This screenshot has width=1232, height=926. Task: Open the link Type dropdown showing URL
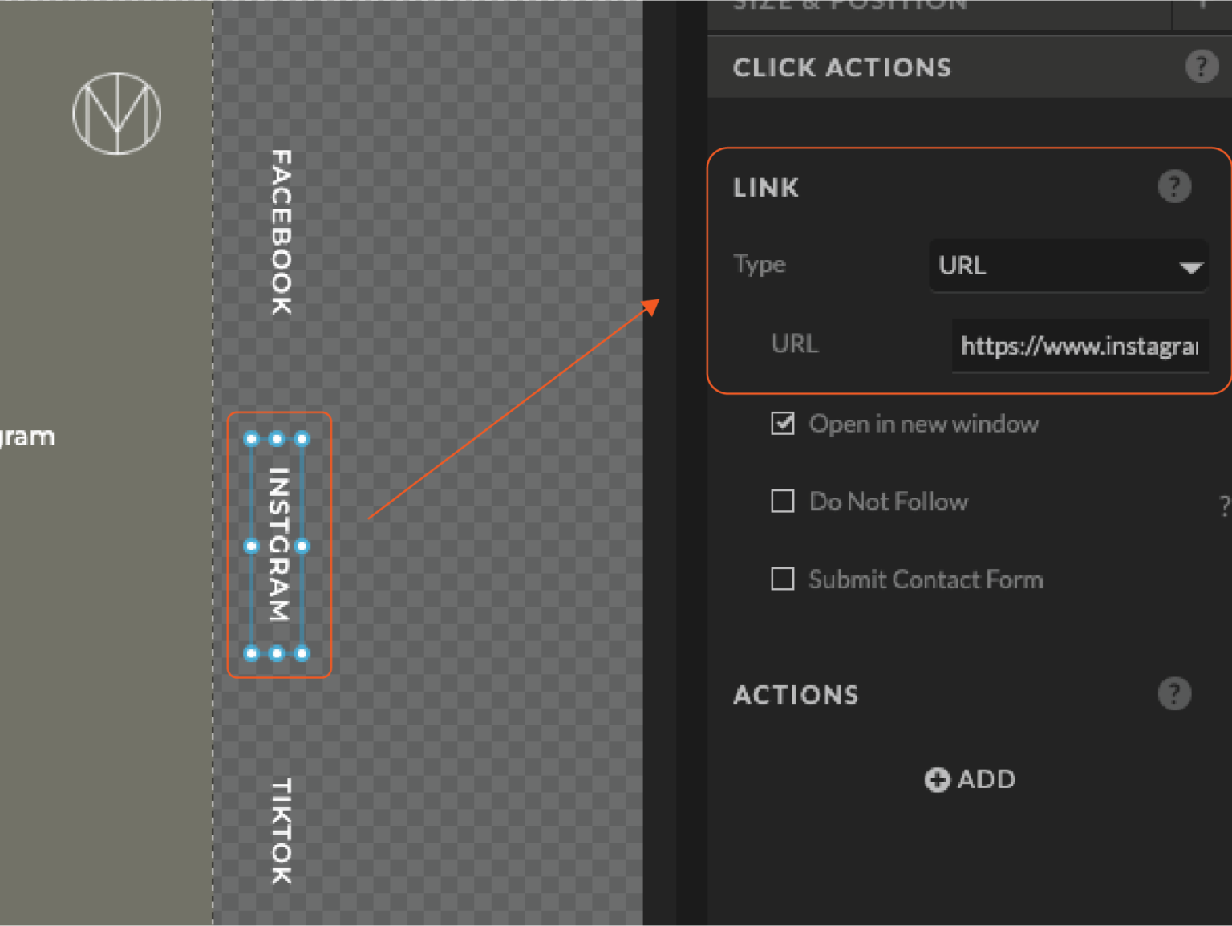coord(1068,266)
